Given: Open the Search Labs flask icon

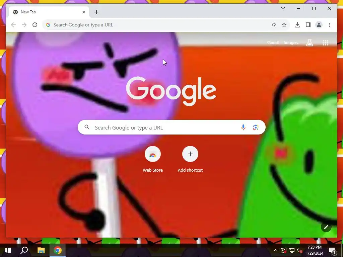Looking at the screenshot, I should pyautogui.click(x=309, y=43).
